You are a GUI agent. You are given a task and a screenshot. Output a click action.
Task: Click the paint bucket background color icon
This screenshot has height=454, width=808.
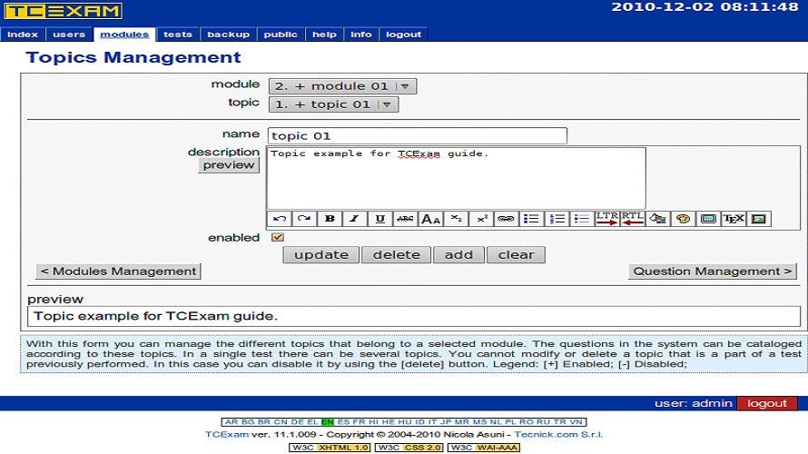[657, 219]
